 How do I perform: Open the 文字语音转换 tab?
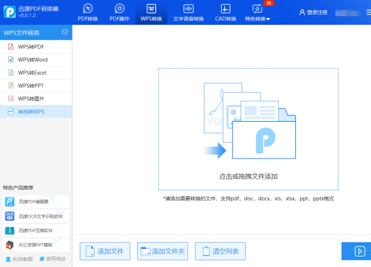(188, 13)
